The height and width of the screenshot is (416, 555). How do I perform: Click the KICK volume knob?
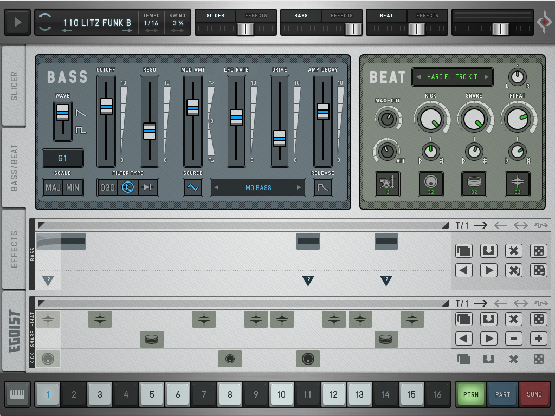pyautogui.click(x=431, y=120)
